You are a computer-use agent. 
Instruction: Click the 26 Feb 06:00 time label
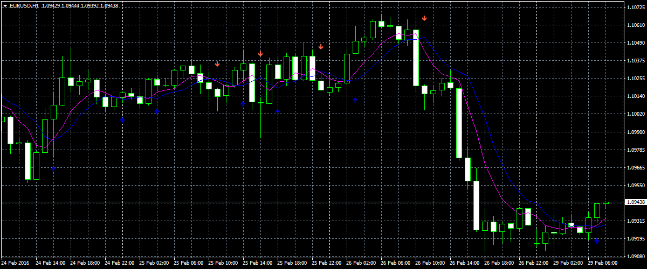(395, 264)
